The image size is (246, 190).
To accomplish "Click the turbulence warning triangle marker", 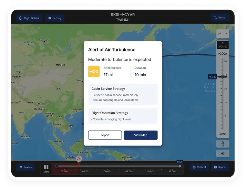I will coord(79,159).
